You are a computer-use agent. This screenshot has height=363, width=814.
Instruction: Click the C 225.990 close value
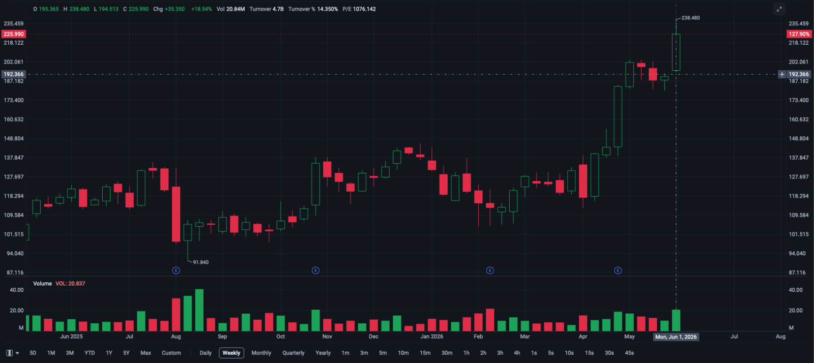tap(136, 9)
